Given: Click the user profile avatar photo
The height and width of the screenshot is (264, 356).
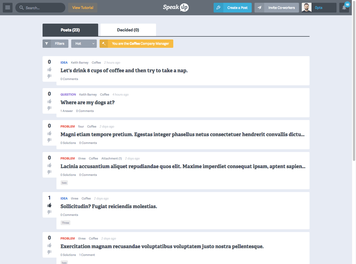Looking at the screenshot, I should 306,8.
